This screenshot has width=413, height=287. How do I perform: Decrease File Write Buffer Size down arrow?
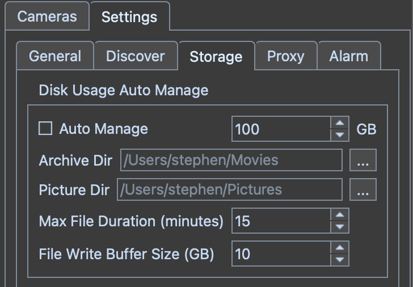click(339, 260)
